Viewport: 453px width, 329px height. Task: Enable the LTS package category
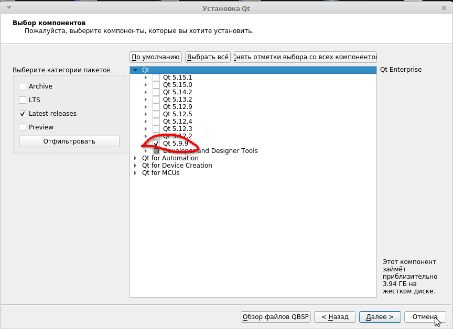tap(23, 100)
